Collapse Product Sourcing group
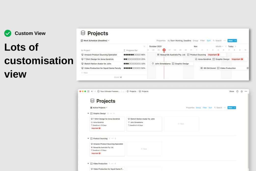This screenshot has width=256, height=171. pos(88,138)
